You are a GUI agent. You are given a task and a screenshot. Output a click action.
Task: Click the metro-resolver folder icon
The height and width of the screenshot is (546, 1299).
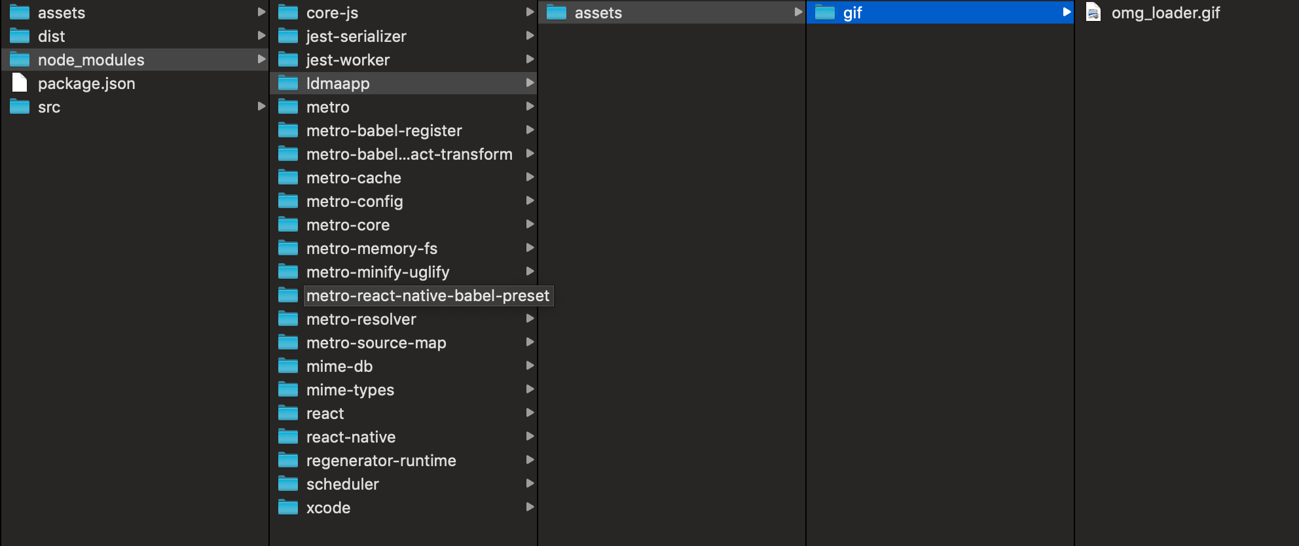coord(288,319)
